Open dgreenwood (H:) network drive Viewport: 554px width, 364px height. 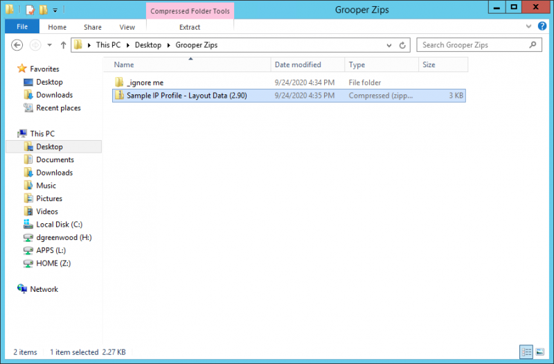click(x=64, y=238)
